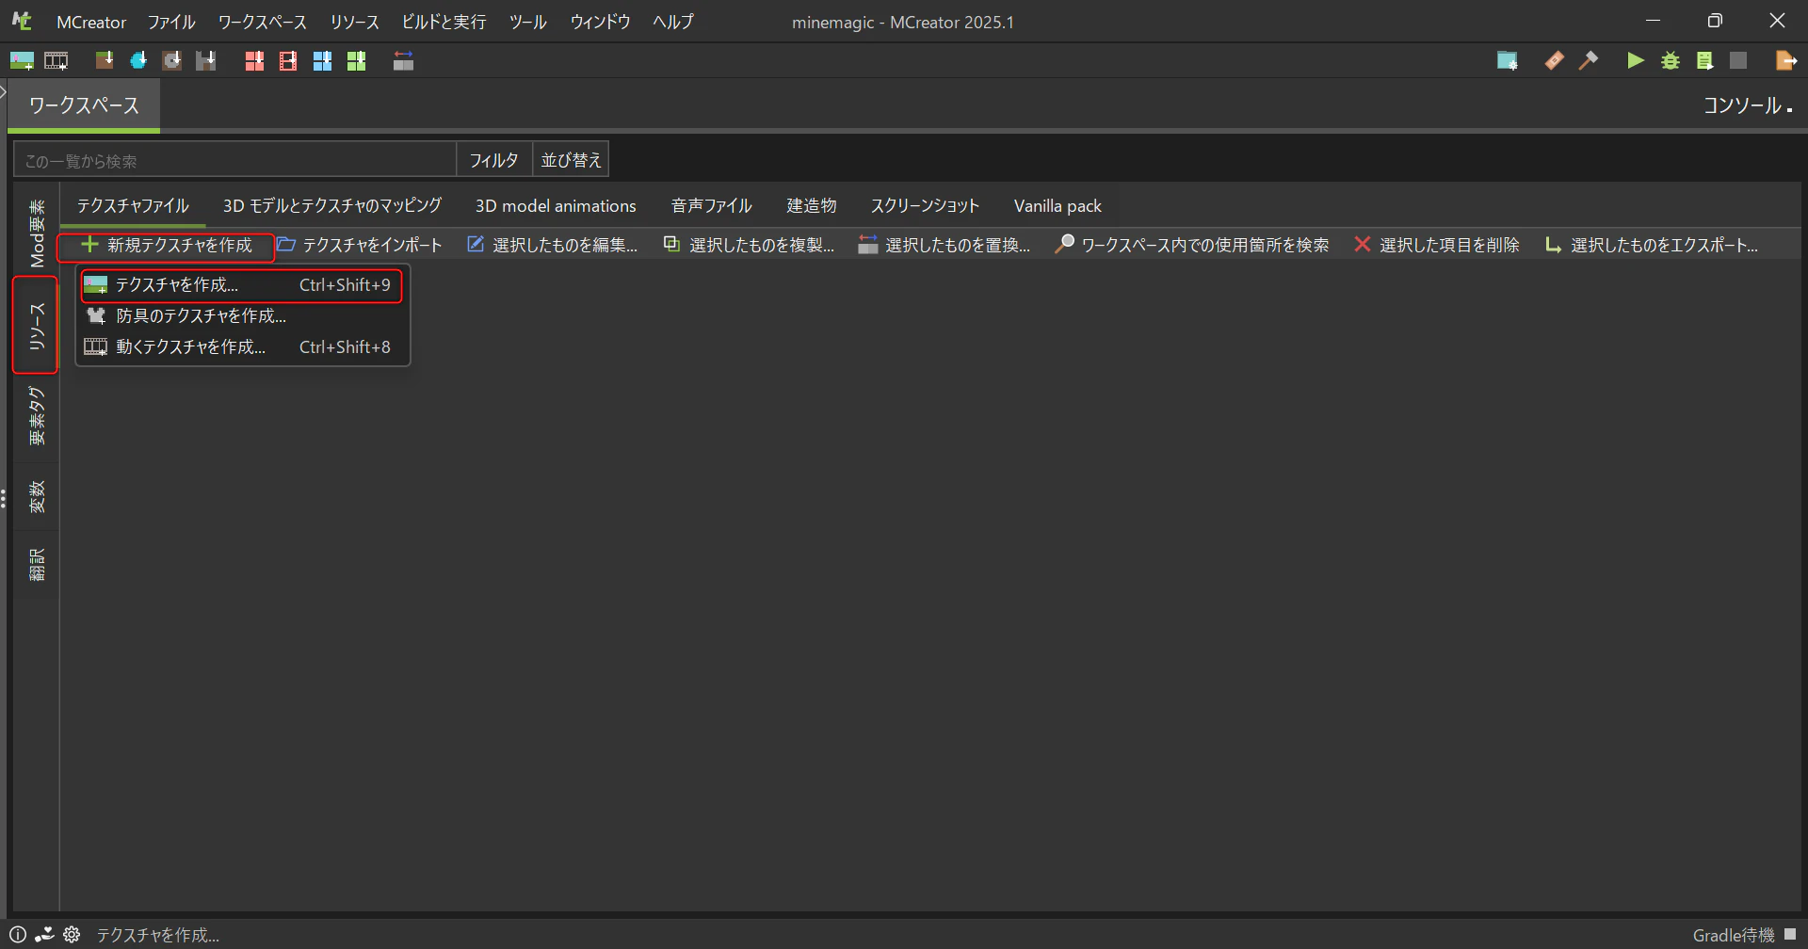This screenshot has height=949, width=1808.
Task: Click the blue gem import item texture icon
Action: tap(138, 61)
